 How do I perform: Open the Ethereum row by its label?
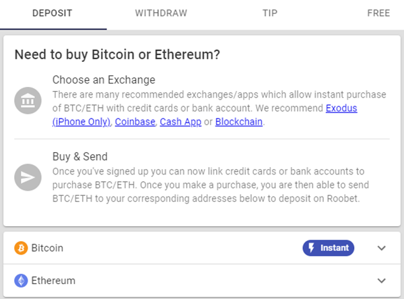[x=53, y=280]
